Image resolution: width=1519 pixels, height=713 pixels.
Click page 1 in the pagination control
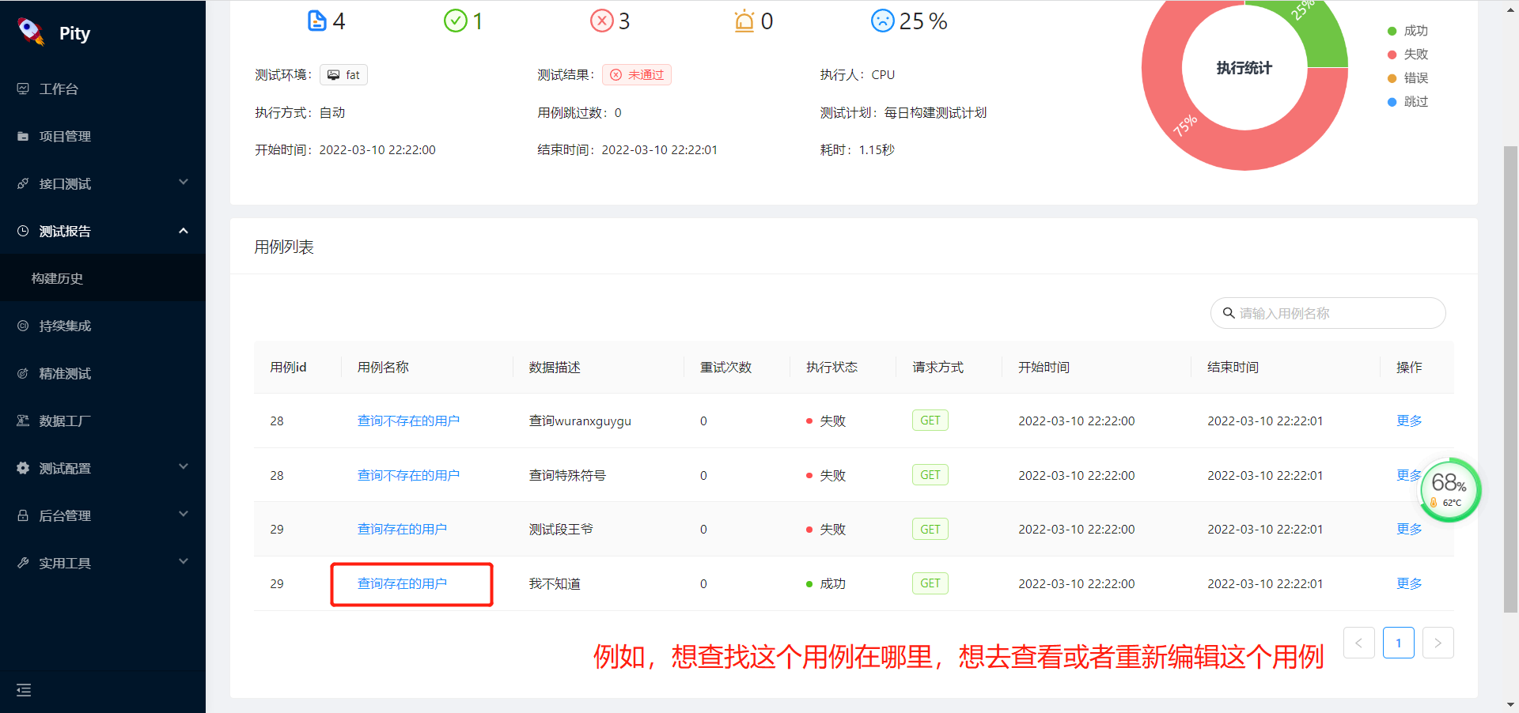(x=1399, y=643)
